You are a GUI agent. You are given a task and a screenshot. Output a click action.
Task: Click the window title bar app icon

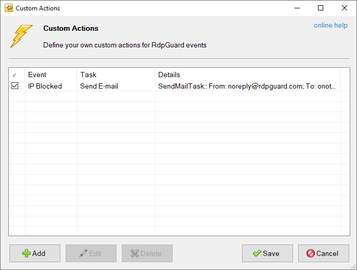click(9, 8)
